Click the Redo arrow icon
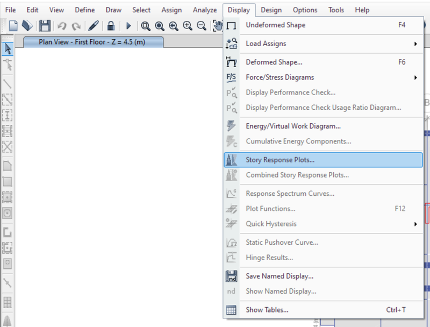This screenshot has width=430, height=327. pyautogui.click(x=76, y=26)
